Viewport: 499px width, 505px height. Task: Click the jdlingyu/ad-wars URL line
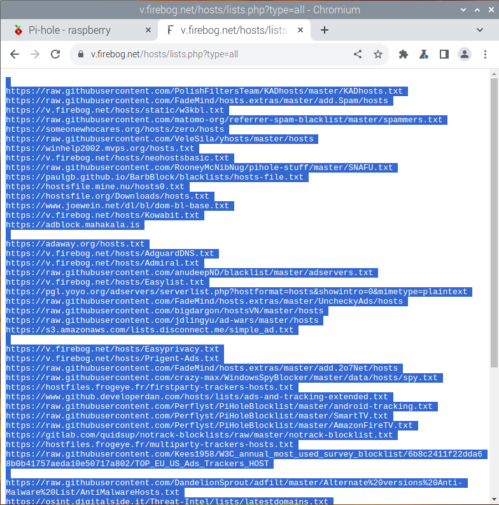(x=162, y=320)
